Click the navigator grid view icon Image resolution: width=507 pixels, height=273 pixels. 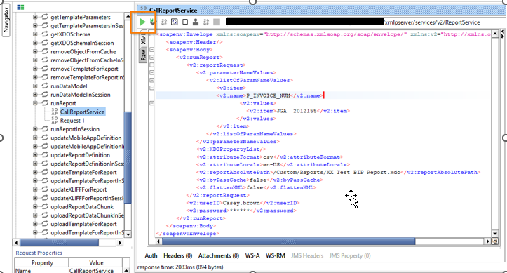21,7
